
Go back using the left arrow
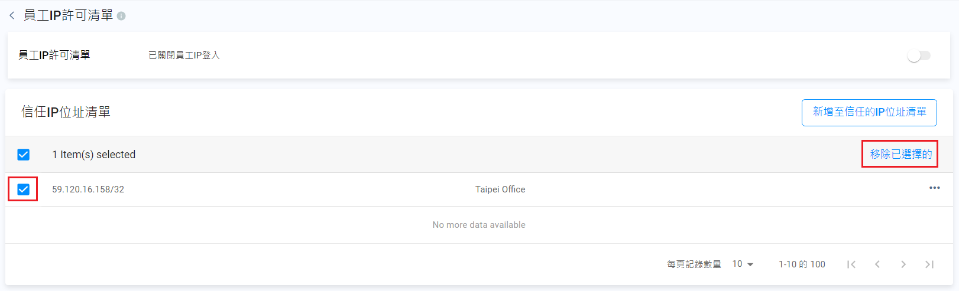(12, 15)
